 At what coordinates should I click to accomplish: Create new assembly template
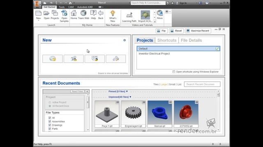click(x=74, y=59)
